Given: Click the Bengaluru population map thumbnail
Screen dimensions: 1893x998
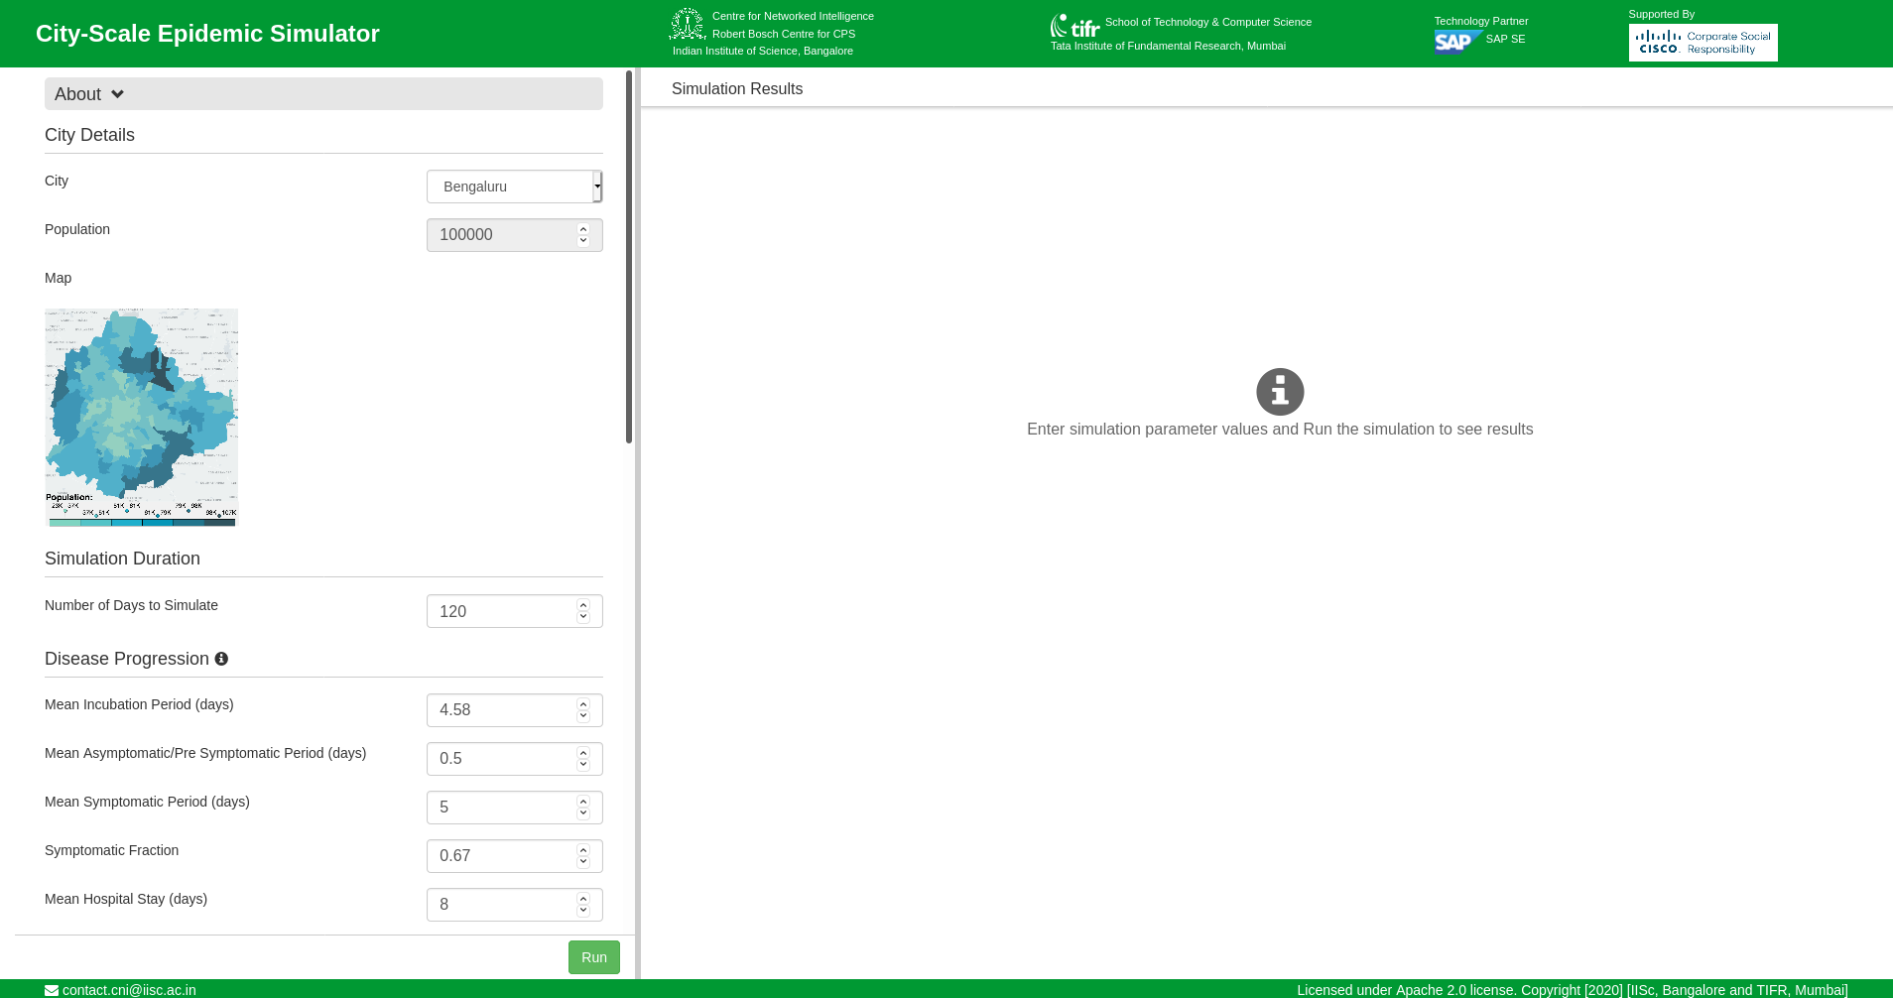Looking at the screenshot, I should coord(141,417).
